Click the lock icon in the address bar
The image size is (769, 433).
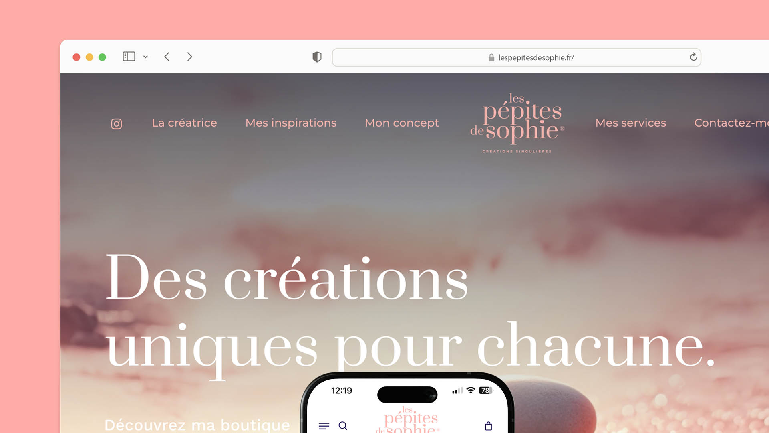[x=491, y=57]
